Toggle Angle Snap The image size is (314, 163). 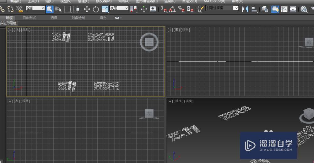tap(172, 9)
